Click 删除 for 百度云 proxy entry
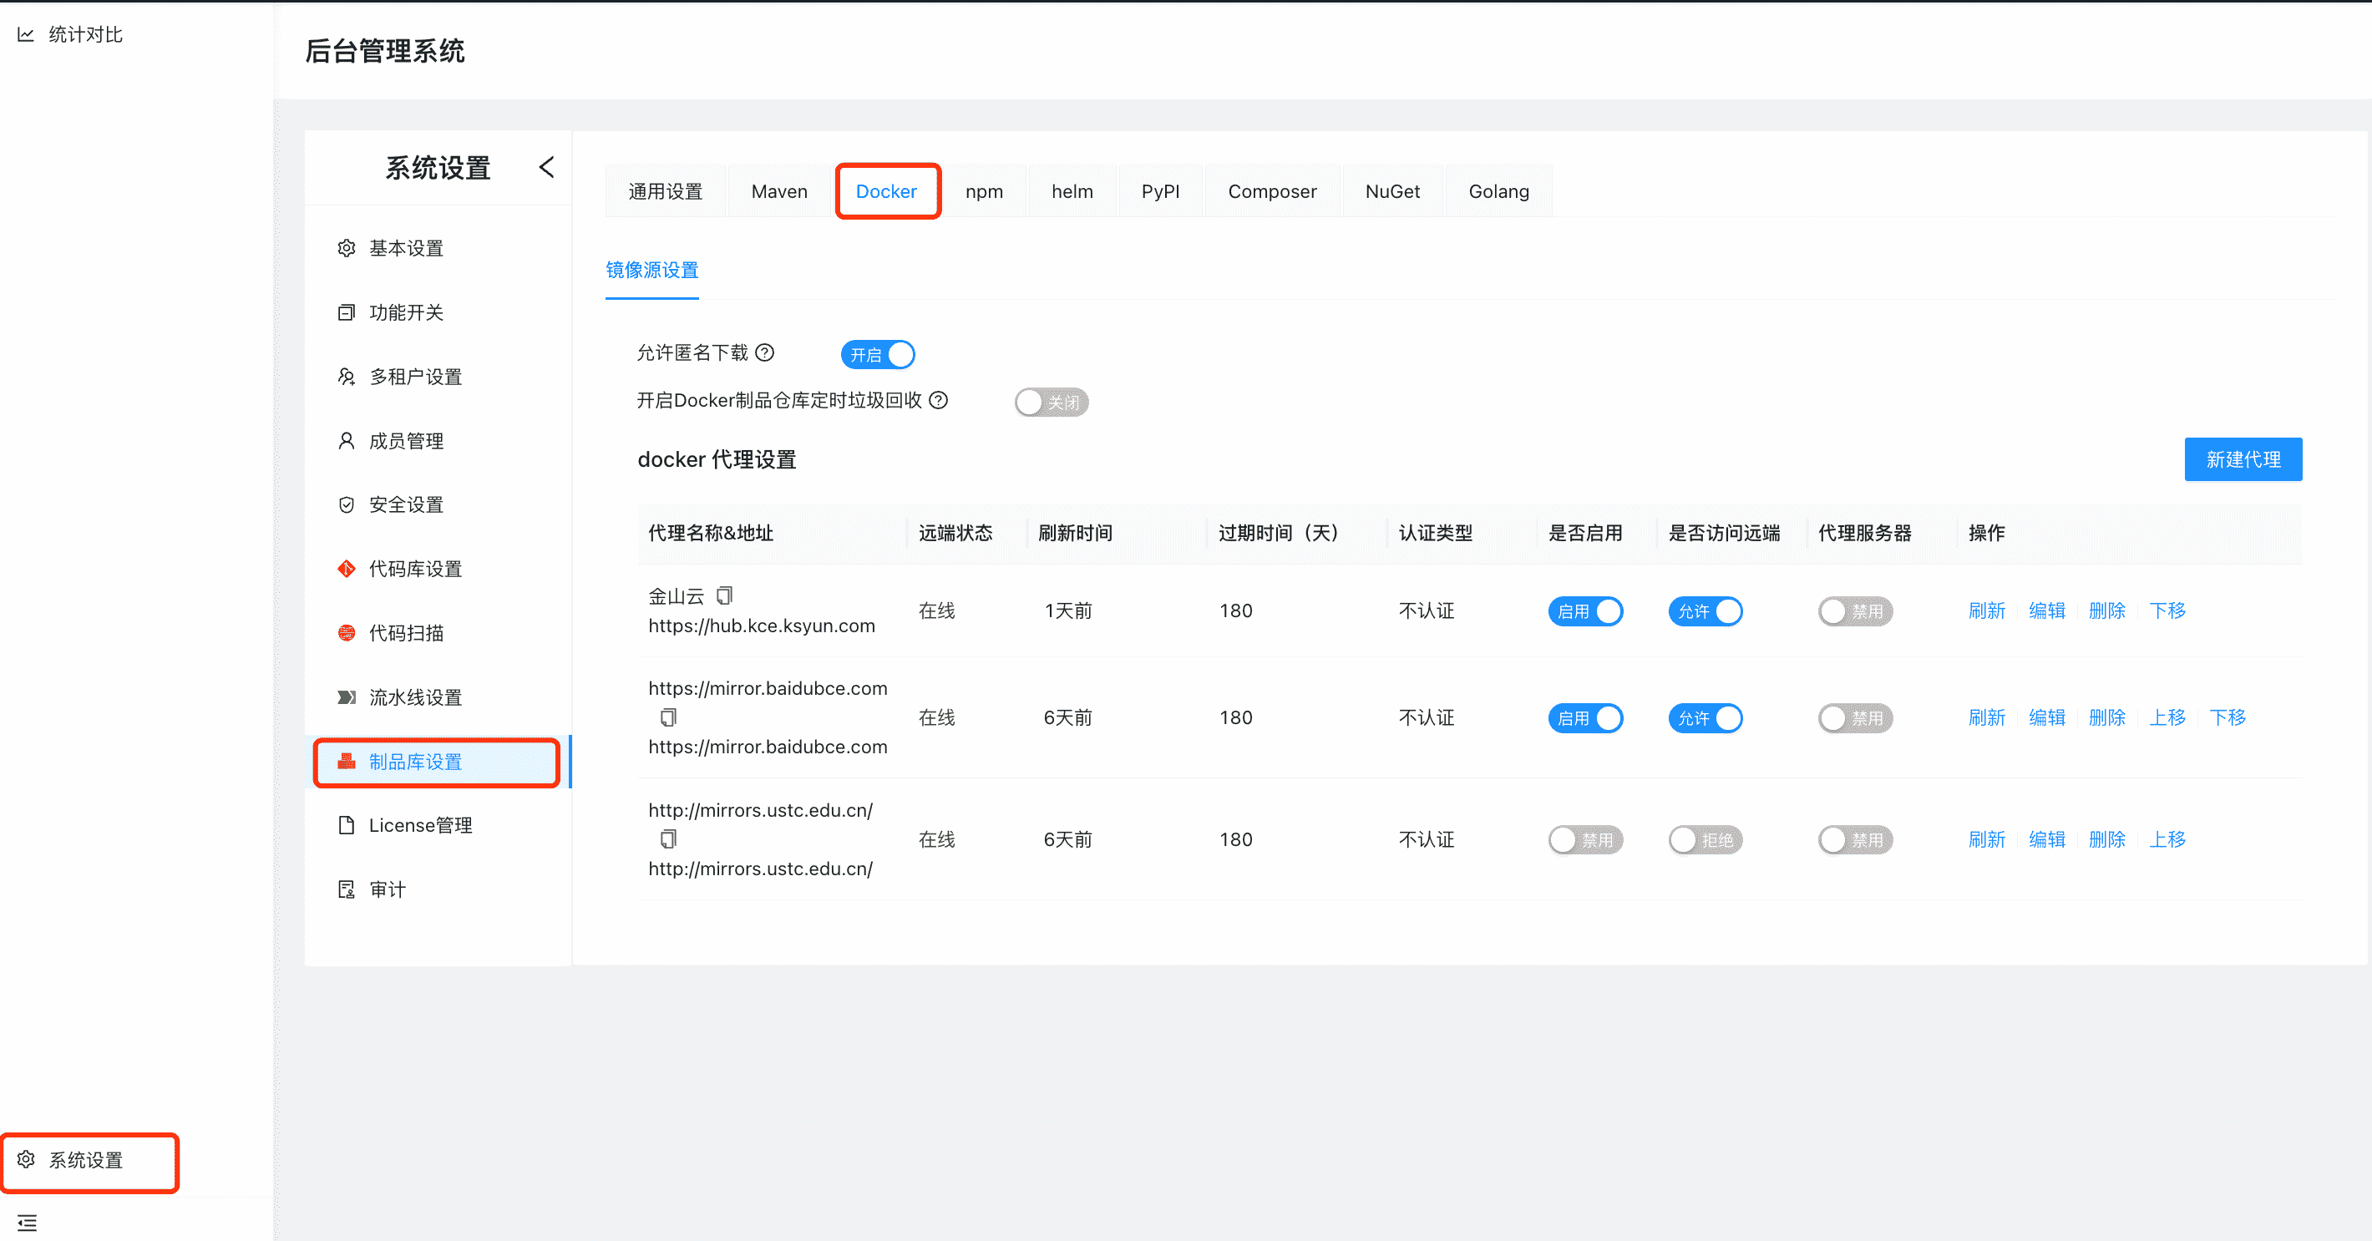This screenshot has width=2372, height=1241. [x=2104, y=717]
